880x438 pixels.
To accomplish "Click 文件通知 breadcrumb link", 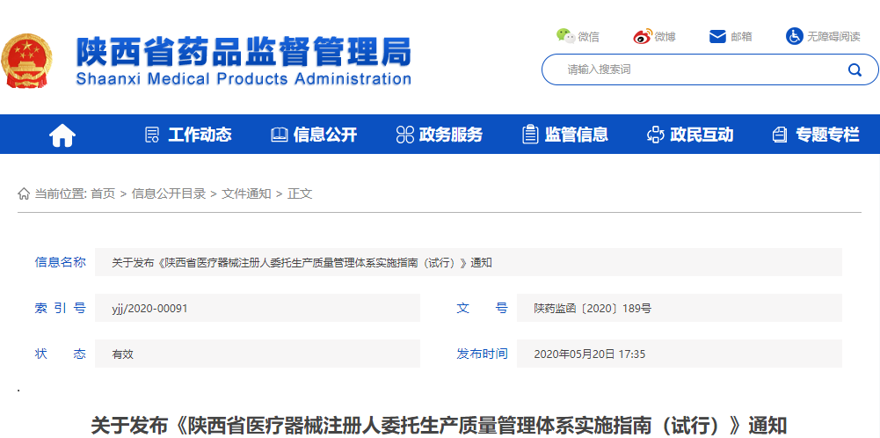I will coord(246,193).
